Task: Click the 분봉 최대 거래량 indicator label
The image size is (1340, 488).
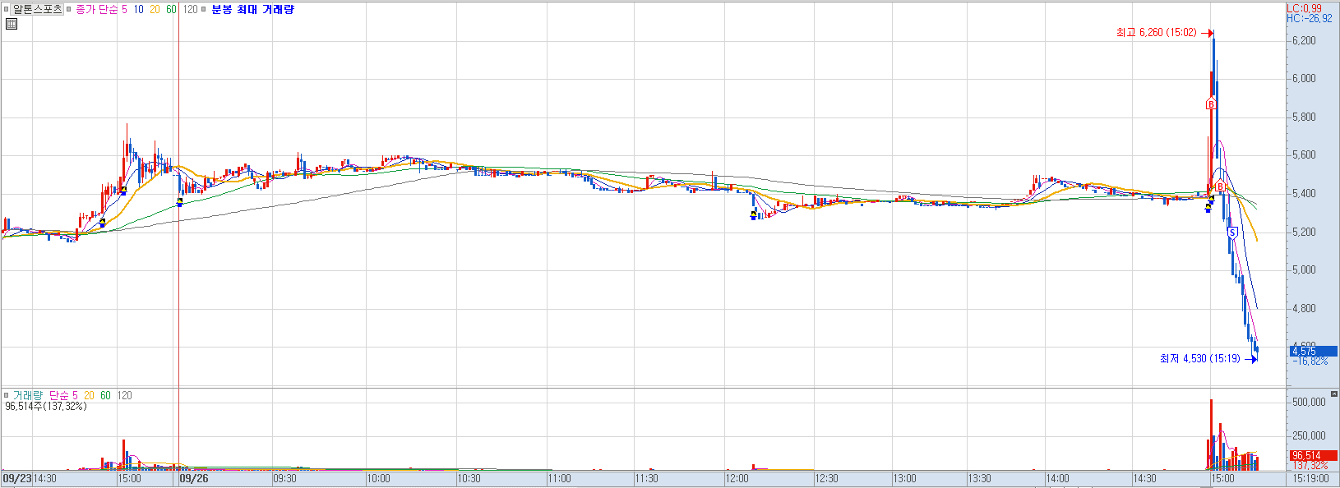Action: coord(252,10)
